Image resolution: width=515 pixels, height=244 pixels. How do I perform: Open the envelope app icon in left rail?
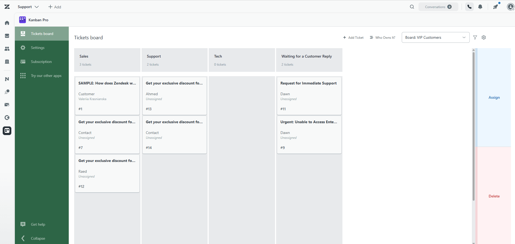[x=7, y=105]
